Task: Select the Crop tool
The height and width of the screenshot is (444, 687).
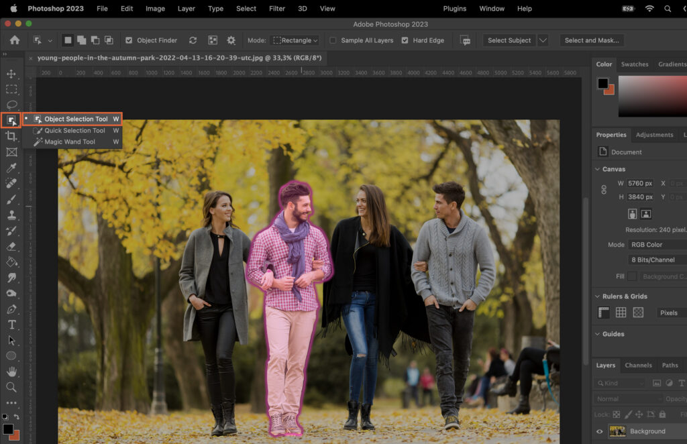Action: [11, 136]
